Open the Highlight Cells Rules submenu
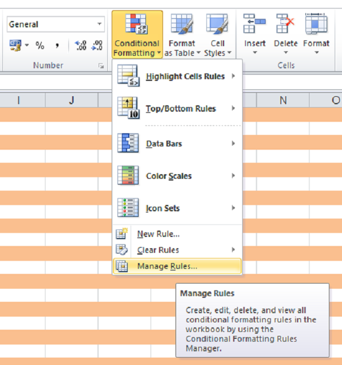 177,76
